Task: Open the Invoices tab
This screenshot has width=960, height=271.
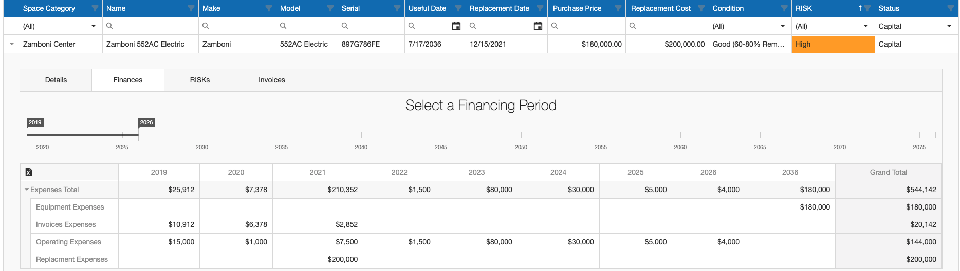Action: pos(272,80)
